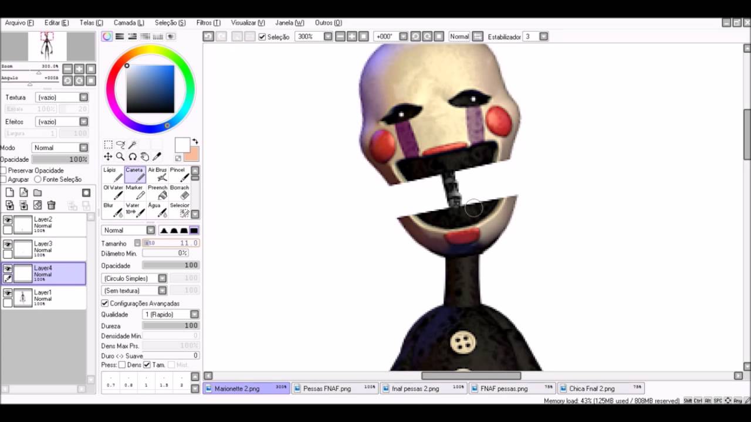751x422 pixels.
Task: Click the navigator zoom out minus button
Action: point(67,69)
